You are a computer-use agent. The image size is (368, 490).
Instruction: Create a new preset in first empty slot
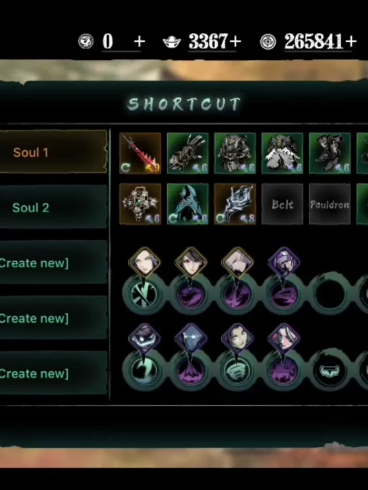(53, 262)
